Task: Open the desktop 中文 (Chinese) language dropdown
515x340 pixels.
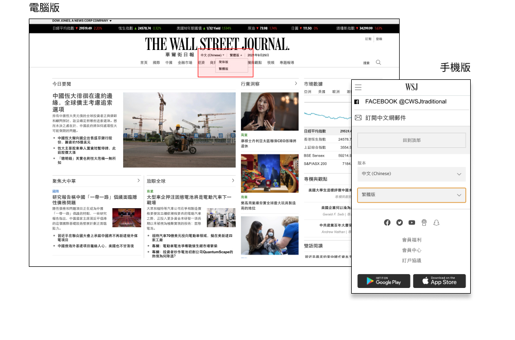Action: (213, 55)
